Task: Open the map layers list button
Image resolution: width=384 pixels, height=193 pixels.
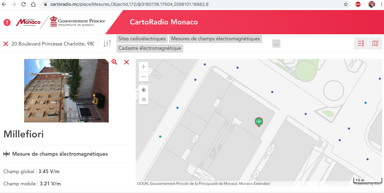Action: [x=144, y=100]
